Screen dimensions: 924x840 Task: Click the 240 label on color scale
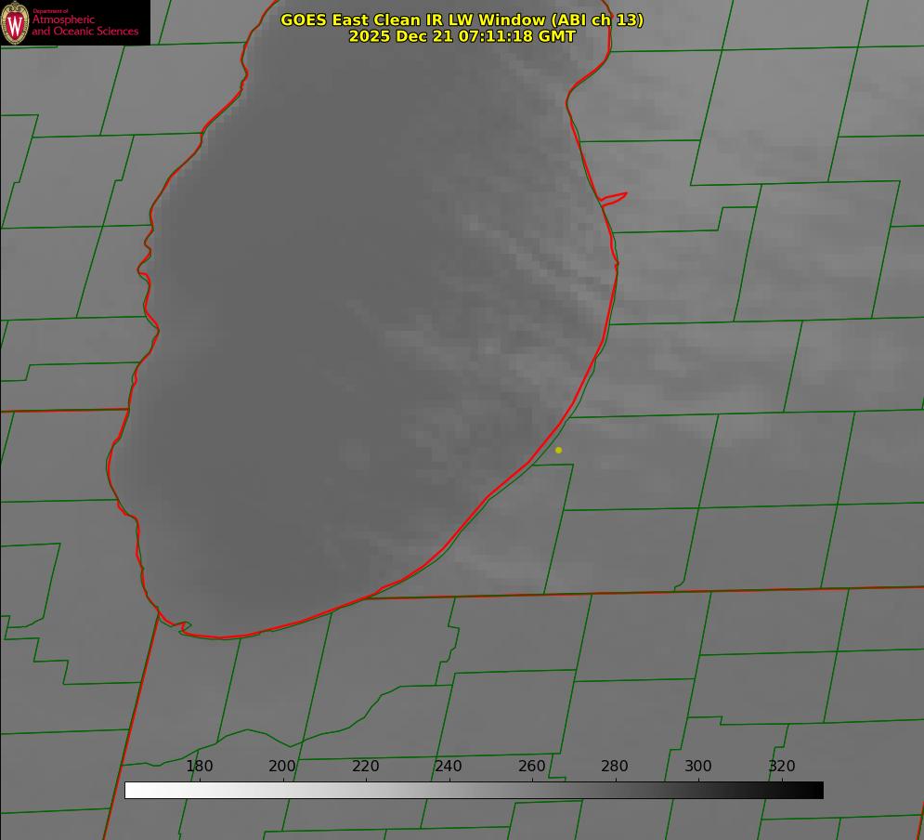(449, 766)
